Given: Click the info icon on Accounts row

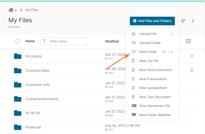Looking at the screenshot, I should pos(192,56).
